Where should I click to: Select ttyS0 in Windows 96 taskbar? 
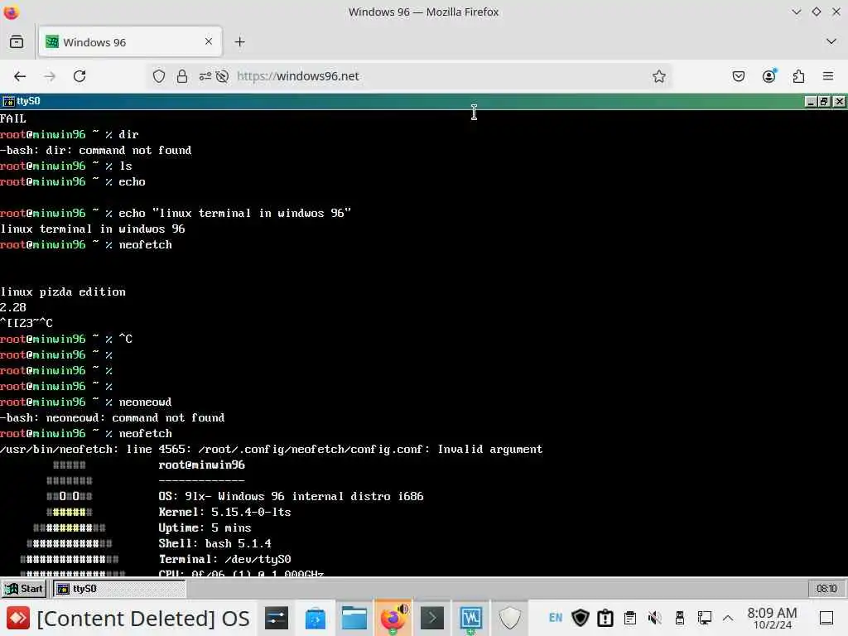[119, 589]
